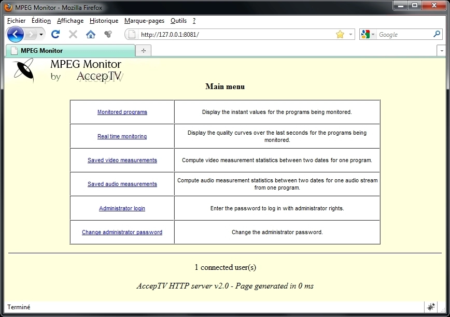The image size is (450, 317).
Task: Open the list all tabs dropdown
Action: click(x=441, y=51)
